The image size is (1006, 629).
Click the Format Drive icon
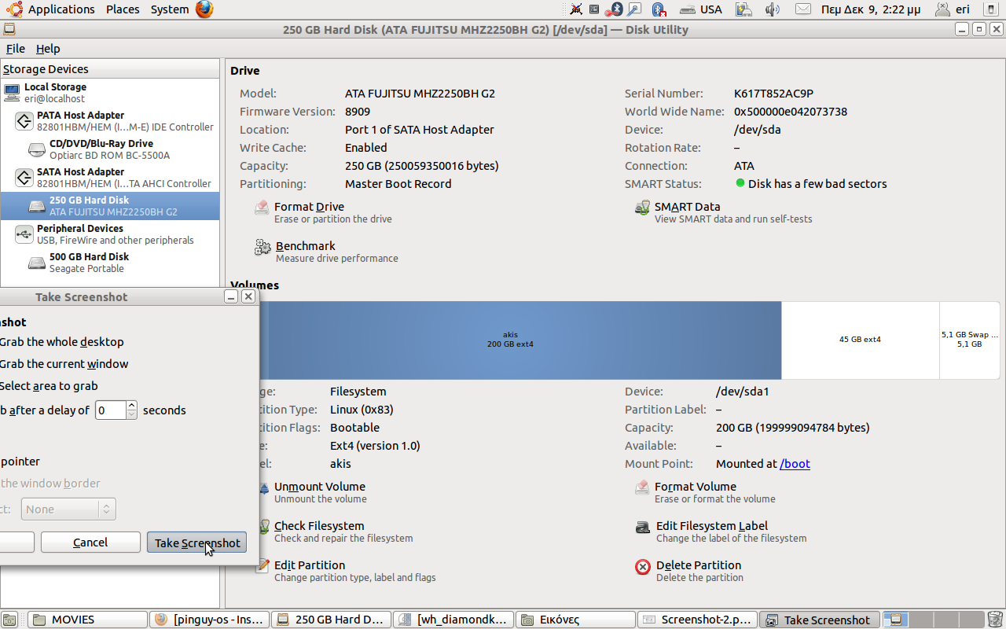coord(262,208)
